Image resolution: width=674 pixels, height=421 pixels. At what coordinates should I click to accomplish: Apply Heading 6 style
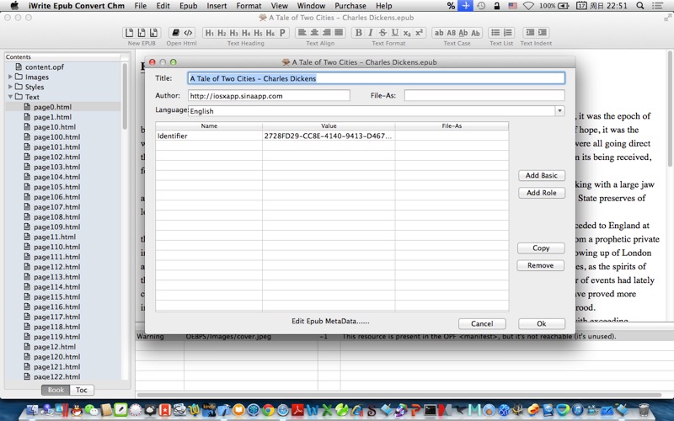[x=270, y=33]
